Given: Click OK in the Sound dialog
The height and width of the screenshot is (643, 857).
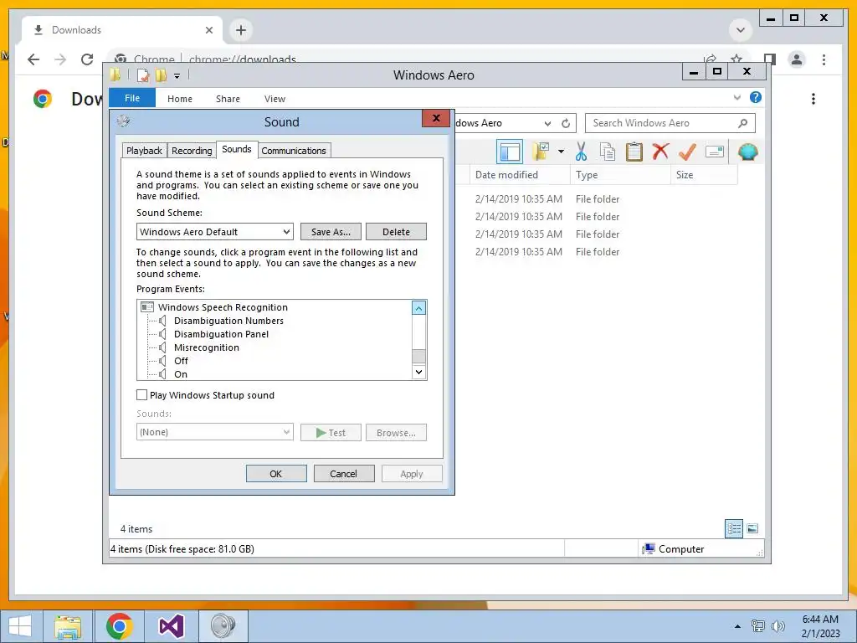Looking at the screenshot, I should click(x=276, y=474).
